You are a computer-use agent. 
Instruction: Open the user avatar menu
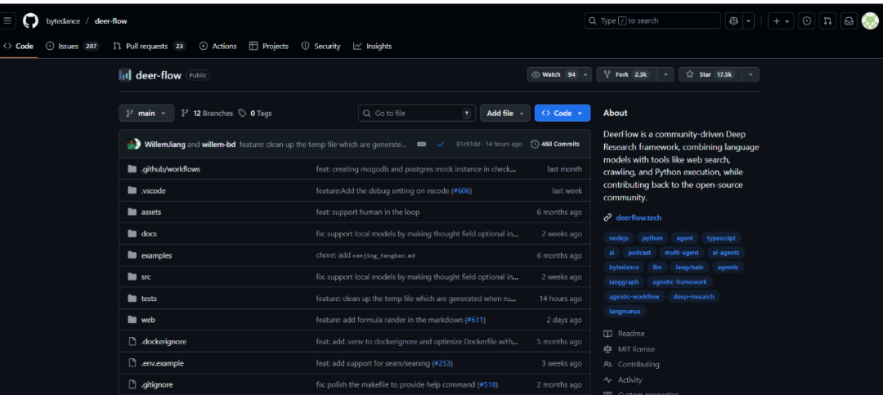click(x=869, y=20)
